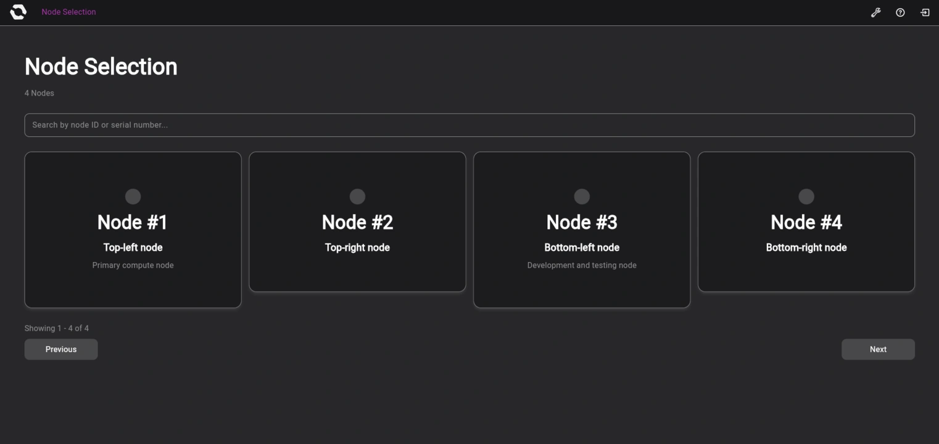Open the help question mark icon
This screenshot has height=444, width=939.
[900, 12]
